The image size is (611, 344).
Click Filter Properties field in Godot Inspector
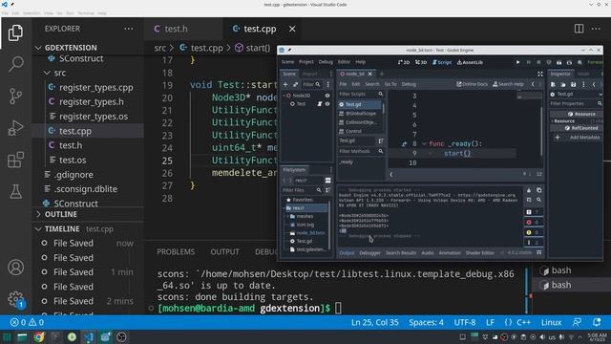click(576, 104)
